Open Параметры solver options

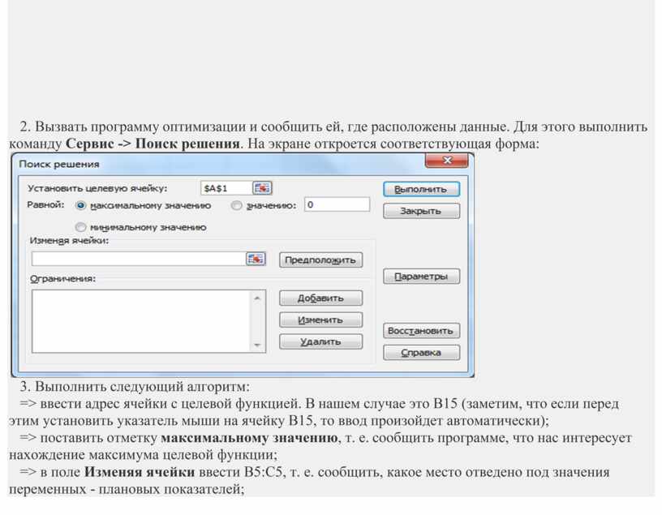pyautogui.click(x=421, y=277)
